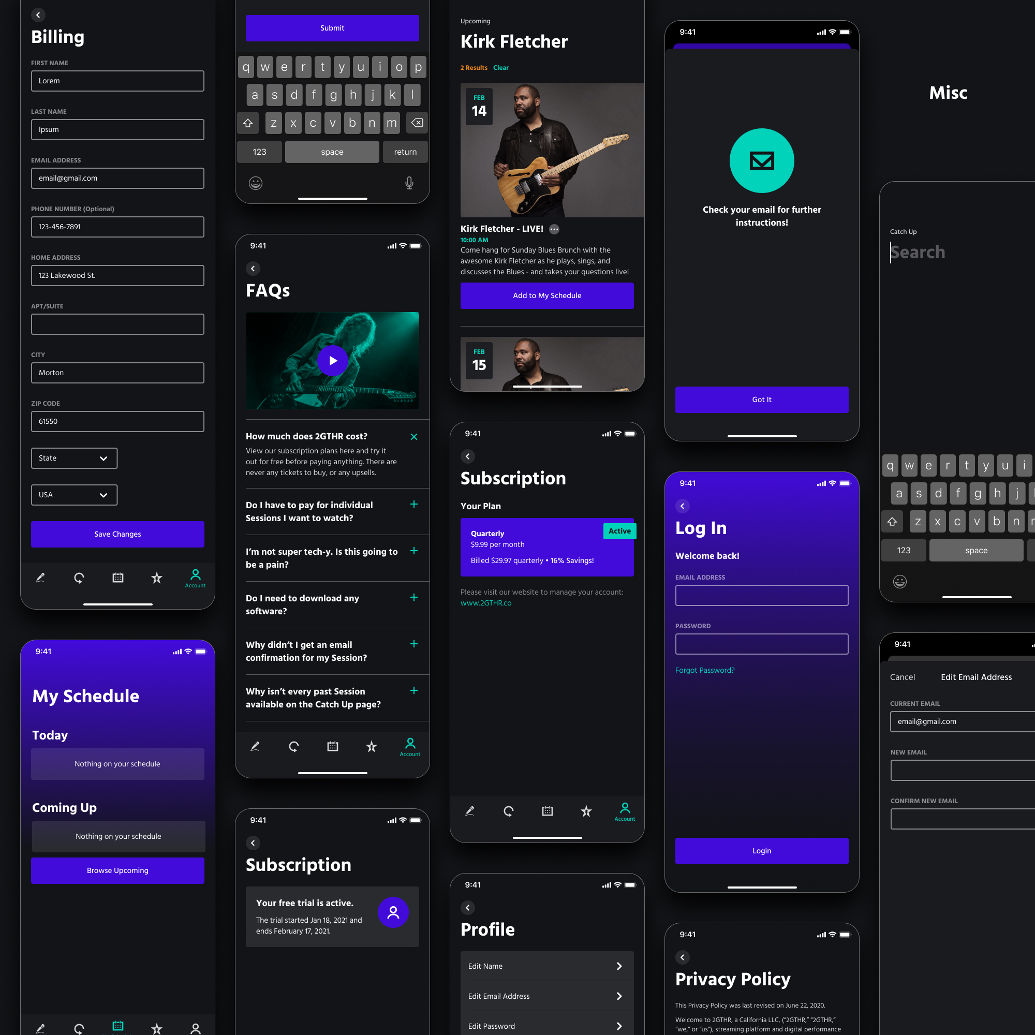The height and width of the screenshot is (1035, 1035).
Task: Tap the microphone icon on keyboard
Action: coord(409,183)
